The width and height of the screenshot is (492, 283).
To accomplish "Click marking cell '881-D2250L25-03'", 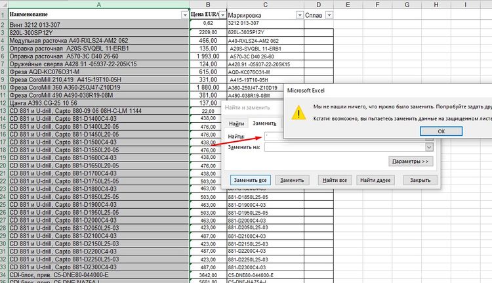I will click(x=266, y=259).
